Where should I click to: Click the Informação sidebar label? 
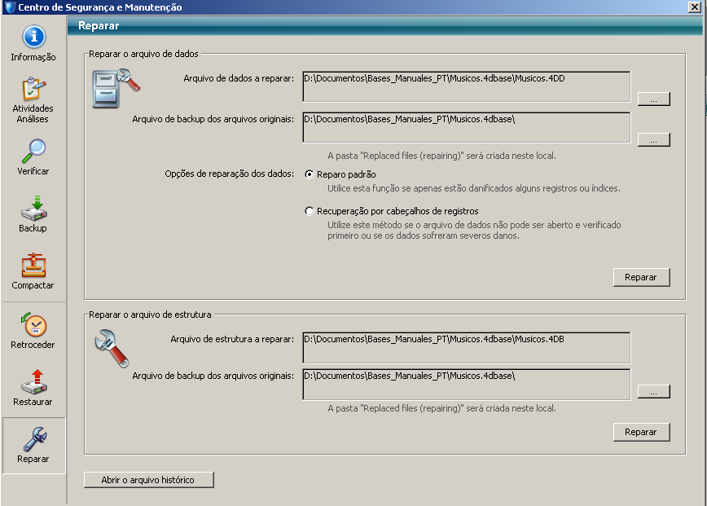pos(33,57)
